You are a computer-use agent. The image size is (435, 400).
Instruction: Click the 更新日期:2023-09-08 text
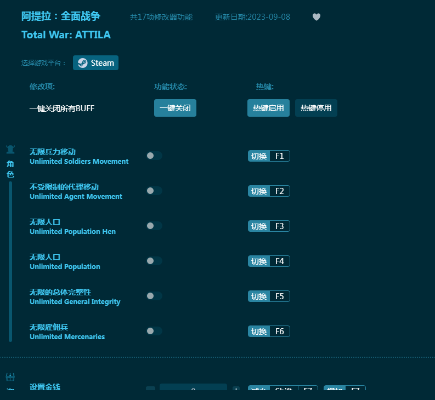252,17
